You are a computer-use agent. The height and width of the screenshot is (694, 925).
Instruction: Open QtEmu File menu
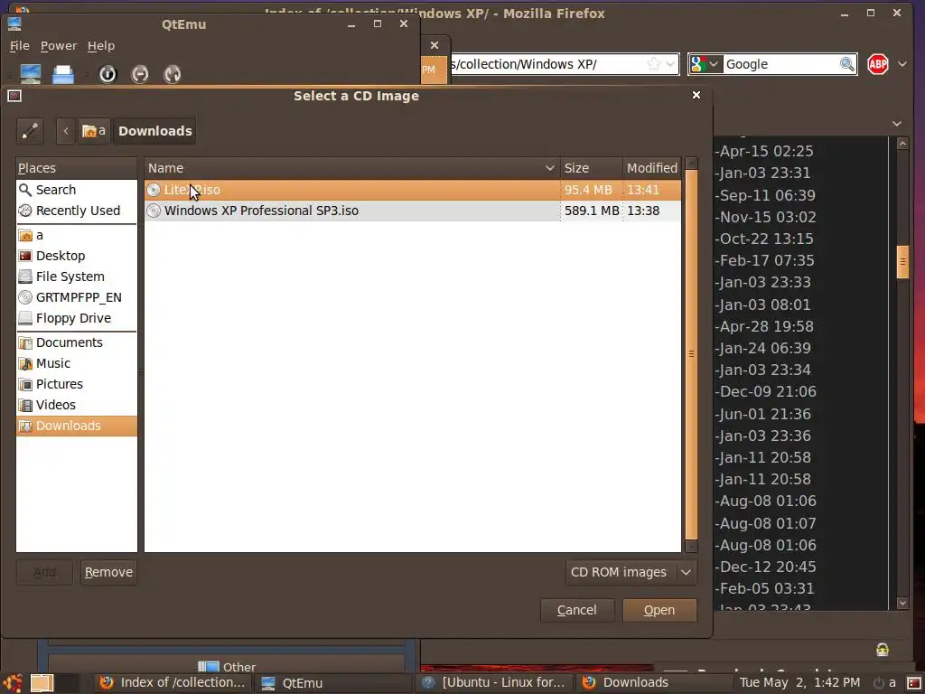point(20,46)
